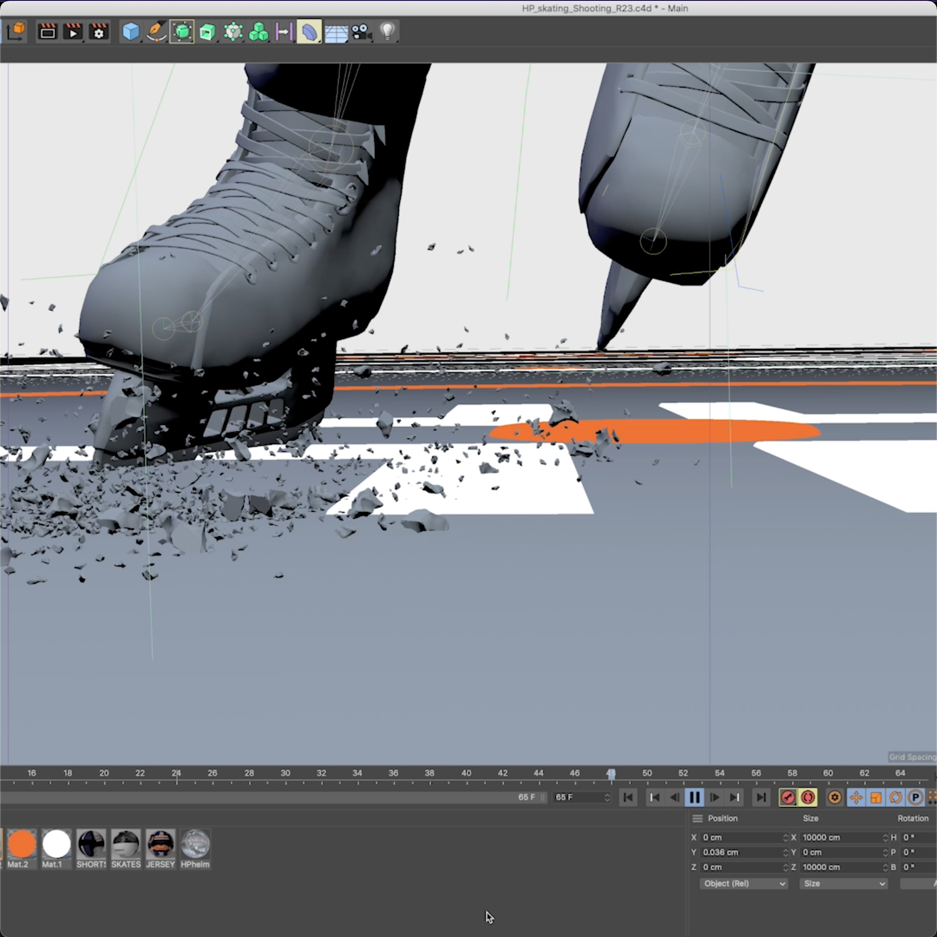
Task: Toggle the Autokeying button
Action: [x=807, y=797]
